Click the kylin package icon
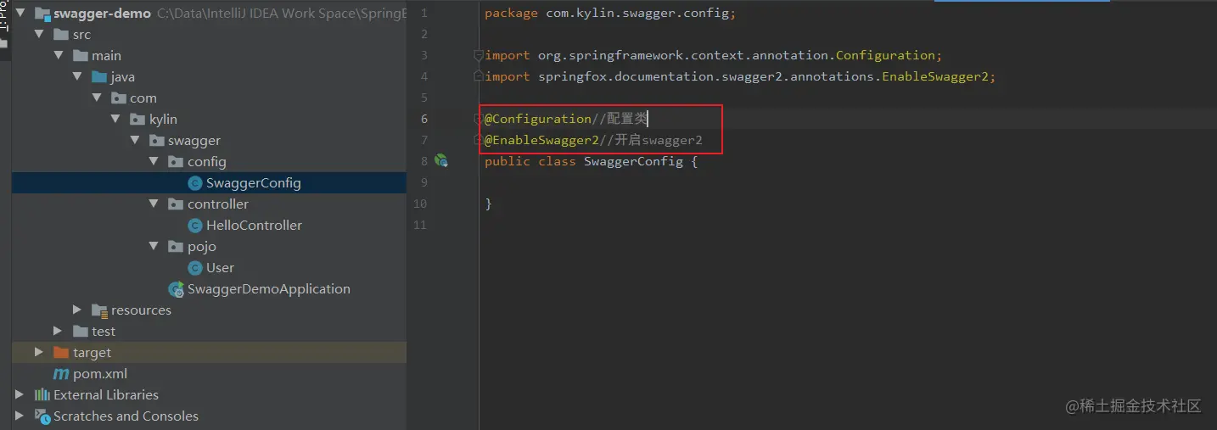Image resolution: width=1217 pixels, height=430 pixels. pyautogui.click(x=138, y=120)
